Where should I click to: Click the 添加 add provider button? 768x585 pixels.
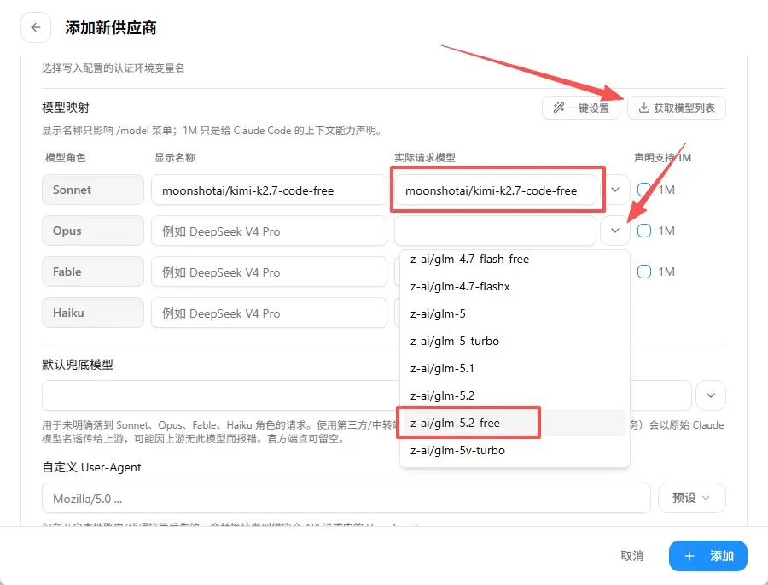[x=707, y=556]
